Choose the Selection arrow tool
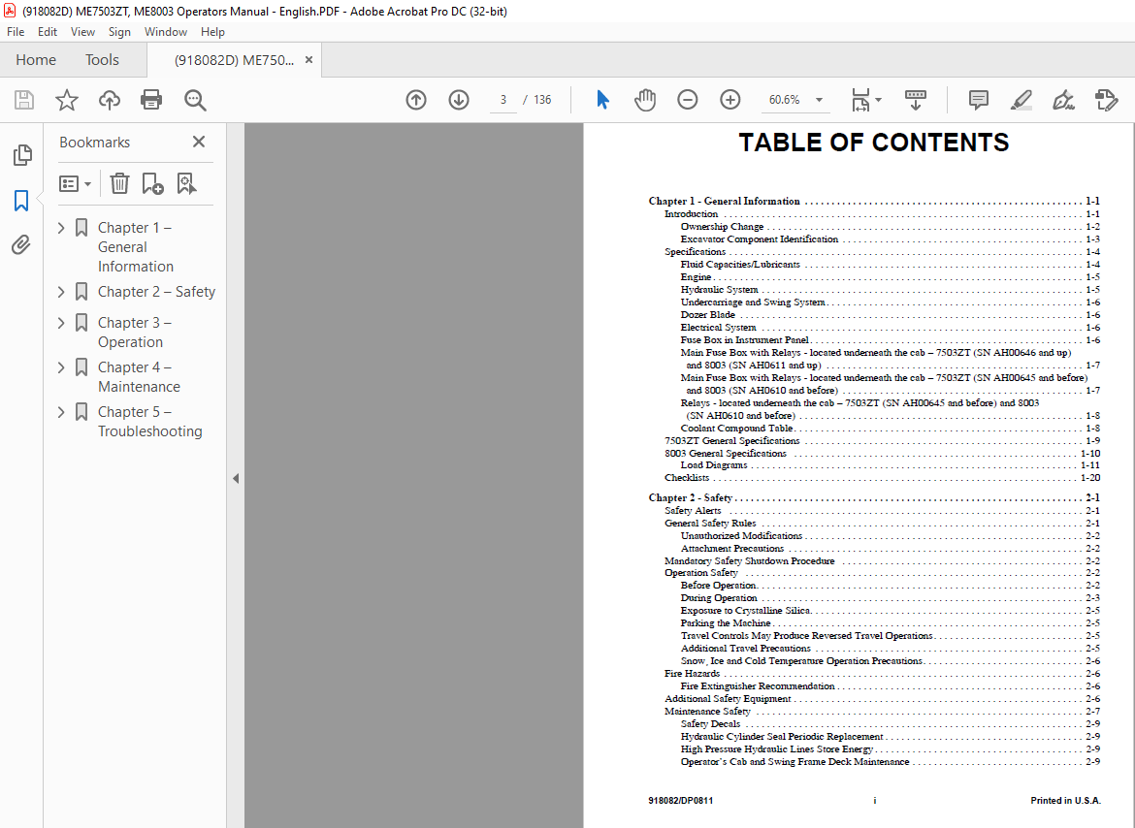The width and height of the screenshot is (1135, 828). (602, 100)
